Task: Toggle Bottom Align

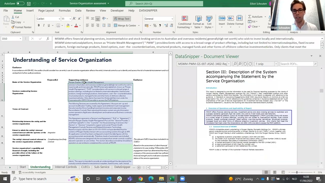Action: pos(97,19)
